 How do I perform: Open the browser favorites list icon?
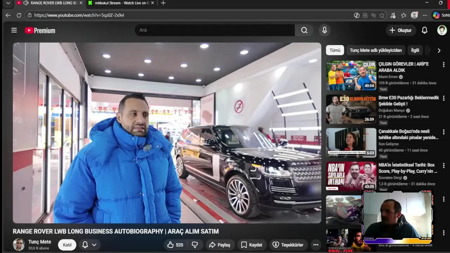pyautogui.click(x=404, y=15)
